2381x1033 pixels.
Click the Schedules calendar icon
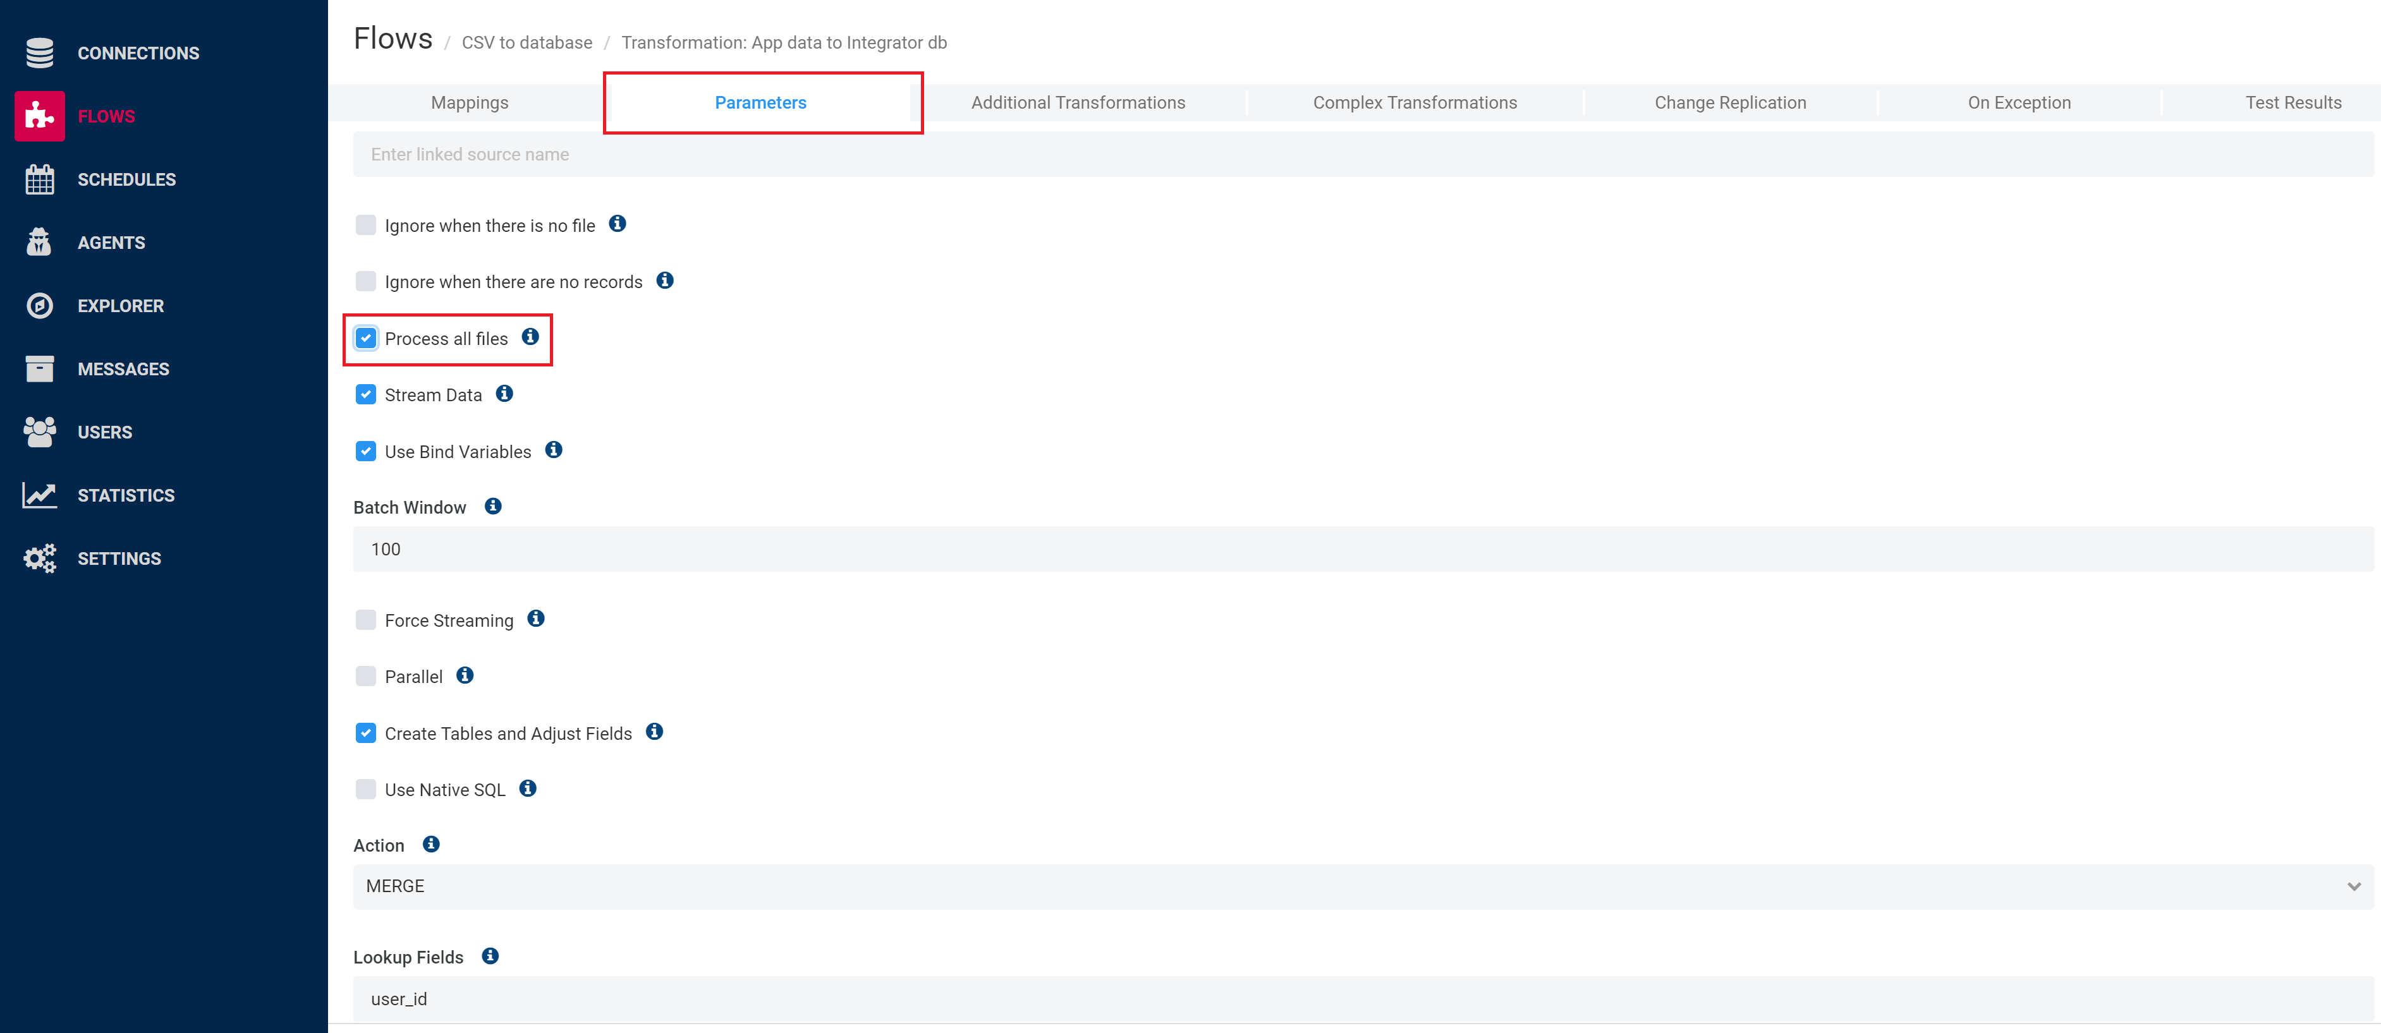click(40, 179)
